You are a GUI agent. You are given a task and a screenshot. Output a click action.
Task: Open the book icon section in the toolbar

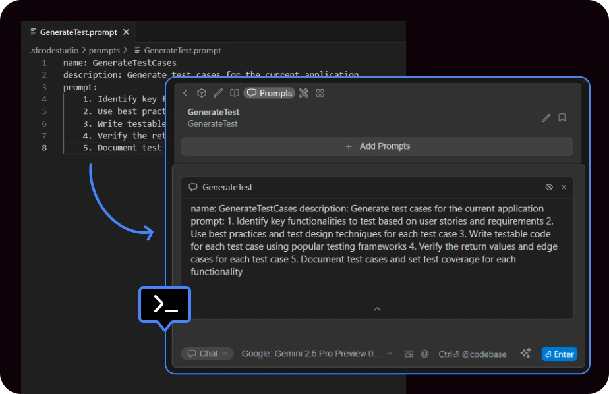click(234, 93)
